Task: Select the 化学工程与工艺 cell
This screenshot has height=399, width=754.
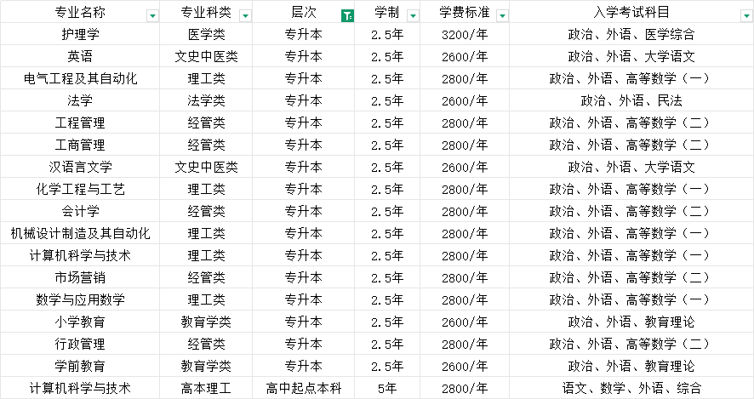Action: pos(80,189)
